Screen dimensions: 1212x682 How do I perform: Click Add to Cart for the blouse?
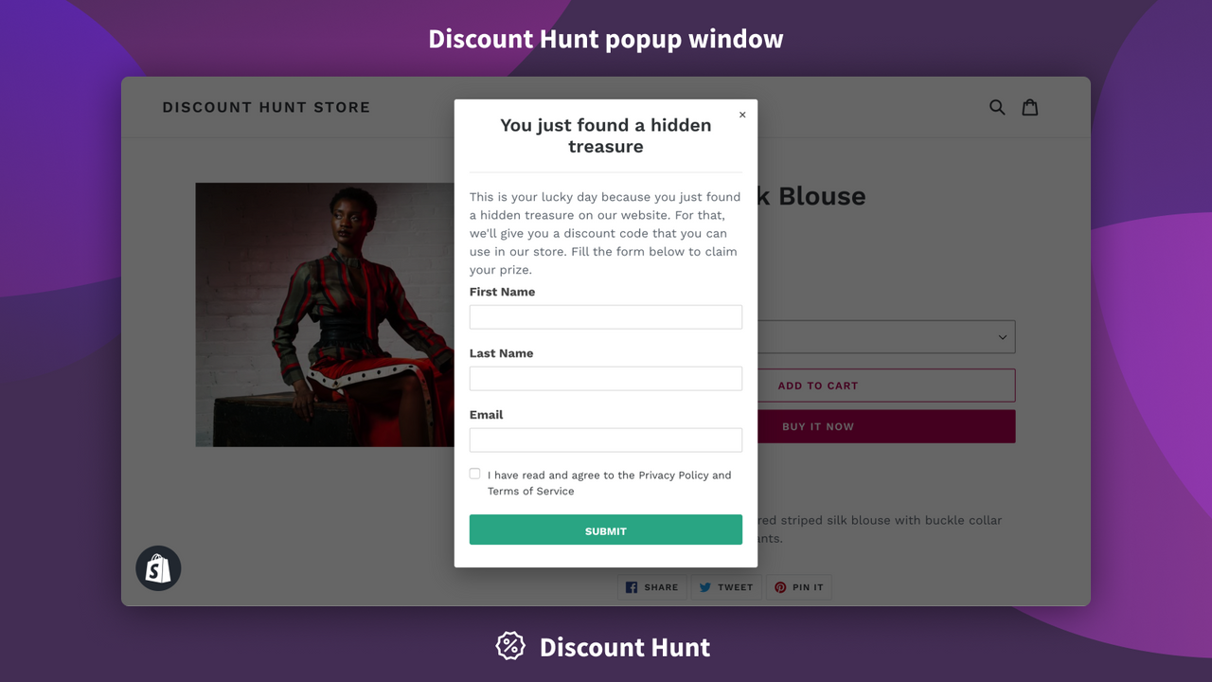point(818,385)
